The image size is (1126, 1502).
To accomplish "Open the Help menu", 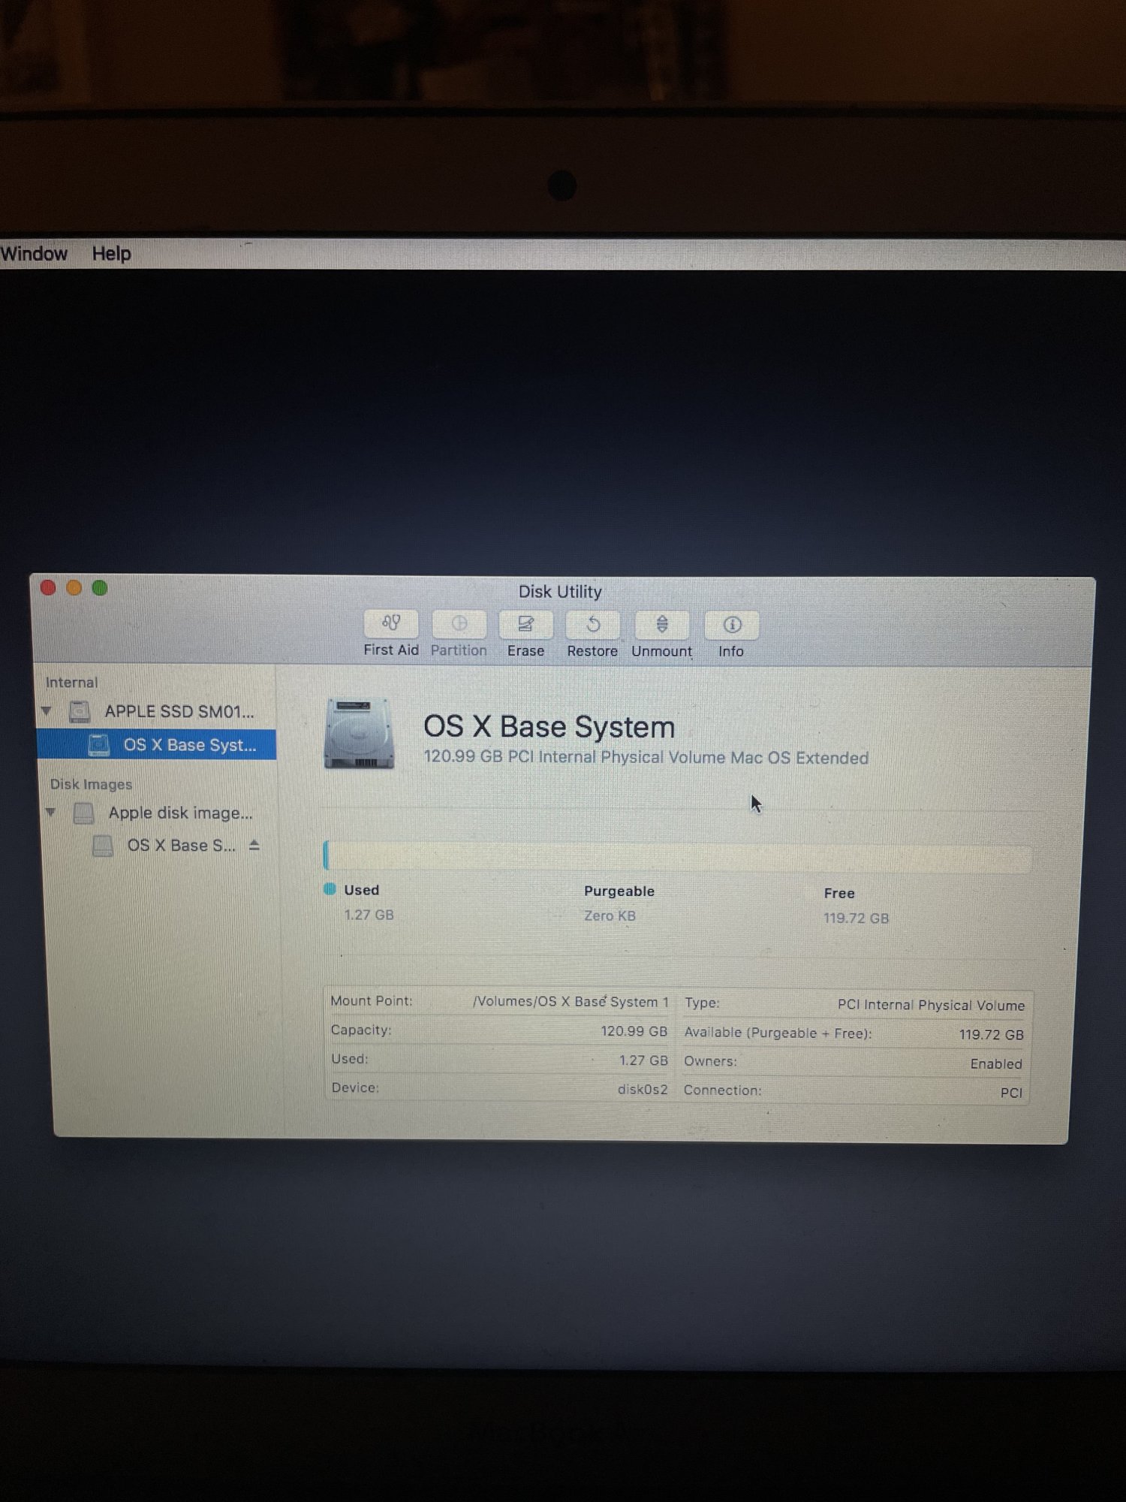I will (112, 254).
